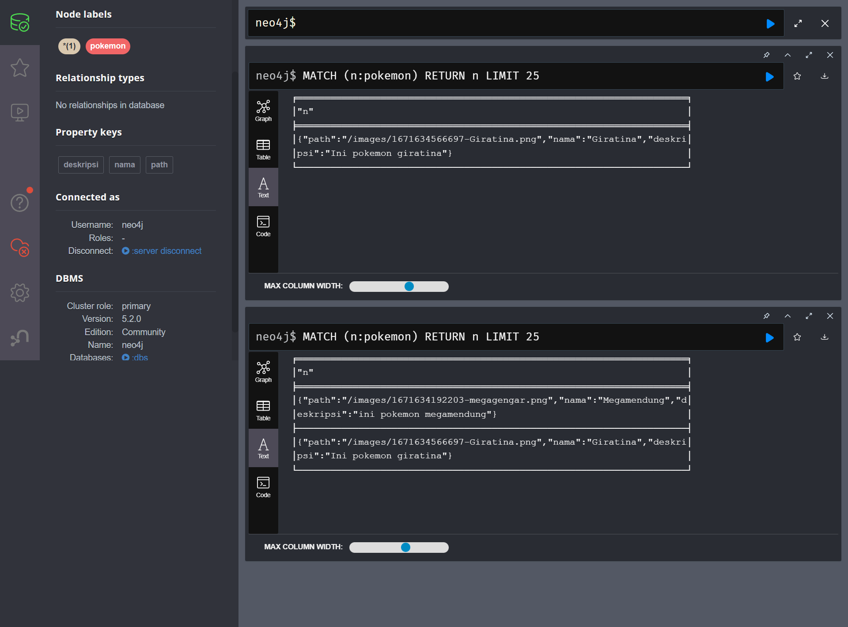Open Browser settings from the sidebar gear
This screenshot has height=627, width=848.
point(19,292)
